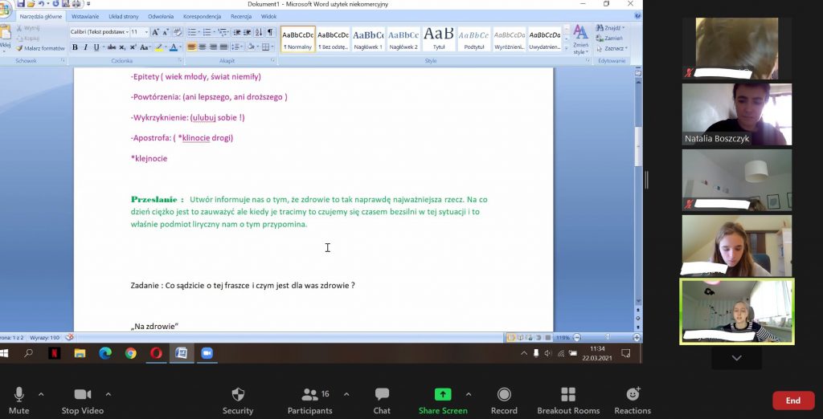This screenshot has height=419, width=823.
Task: Click the red End meeting button
Action: click(x=792, y=400)
